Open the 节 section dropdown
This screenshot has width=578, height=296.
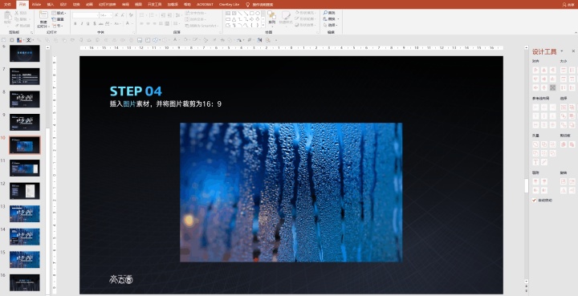click(x=57, y=26)
